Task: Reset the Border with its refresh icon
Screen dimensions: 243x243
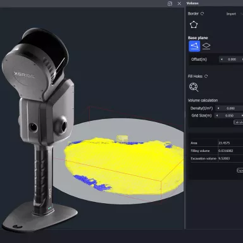Action: 202,14
